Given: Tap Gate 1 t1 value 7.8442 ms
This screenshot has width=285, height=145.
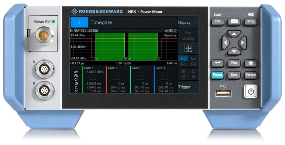Looking at the screenshot, I should [94, 87].
